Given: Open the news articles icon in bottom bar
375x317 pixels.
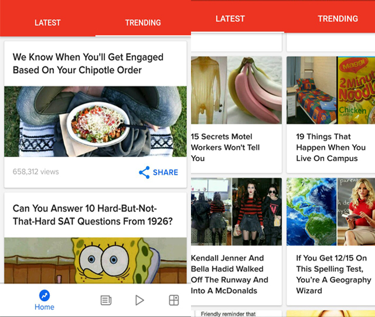Looking at the screenshot, I should [105, 300].
